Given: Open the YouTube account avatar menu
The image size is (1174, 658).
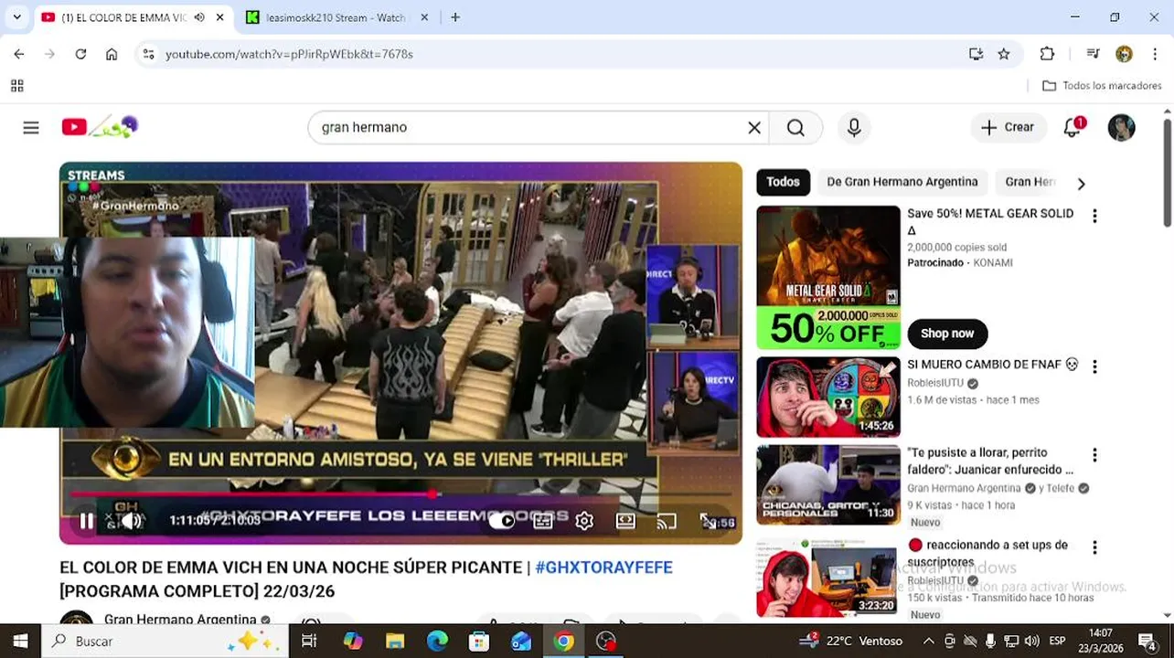Looking at the screenshot, I should click(1121, 128).
